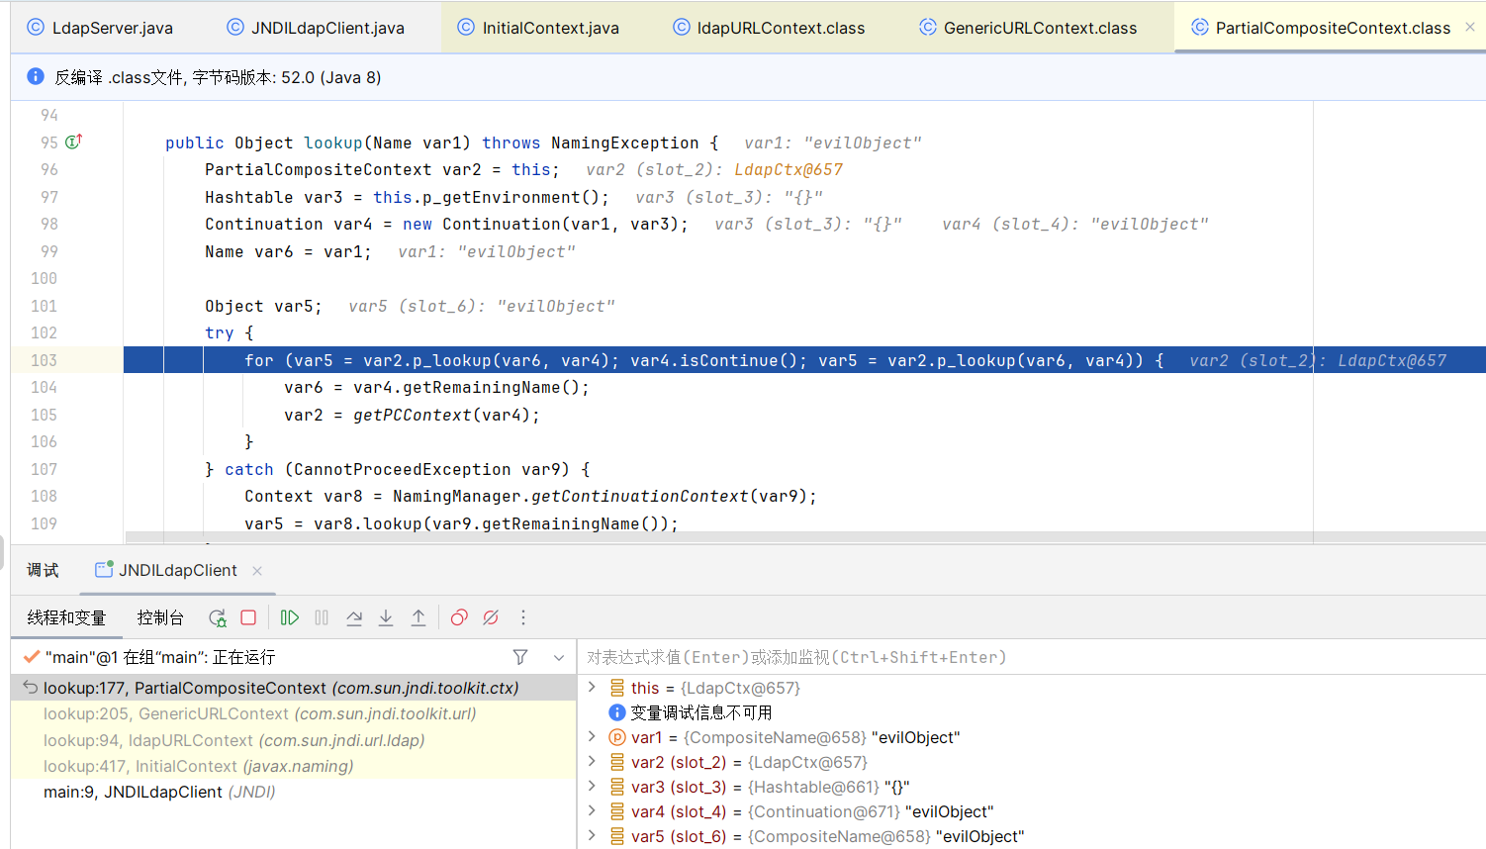Expand the 'this' variable node
Screen dimensions: 1486x849
(592, 687)
